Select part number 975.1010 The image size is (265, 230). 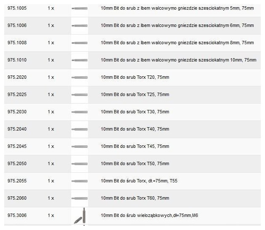(x=17, y=60)
